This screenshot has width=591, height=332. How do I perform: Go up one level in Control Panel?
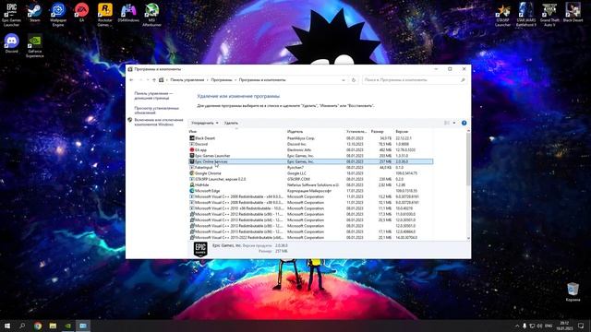point(154,80)
